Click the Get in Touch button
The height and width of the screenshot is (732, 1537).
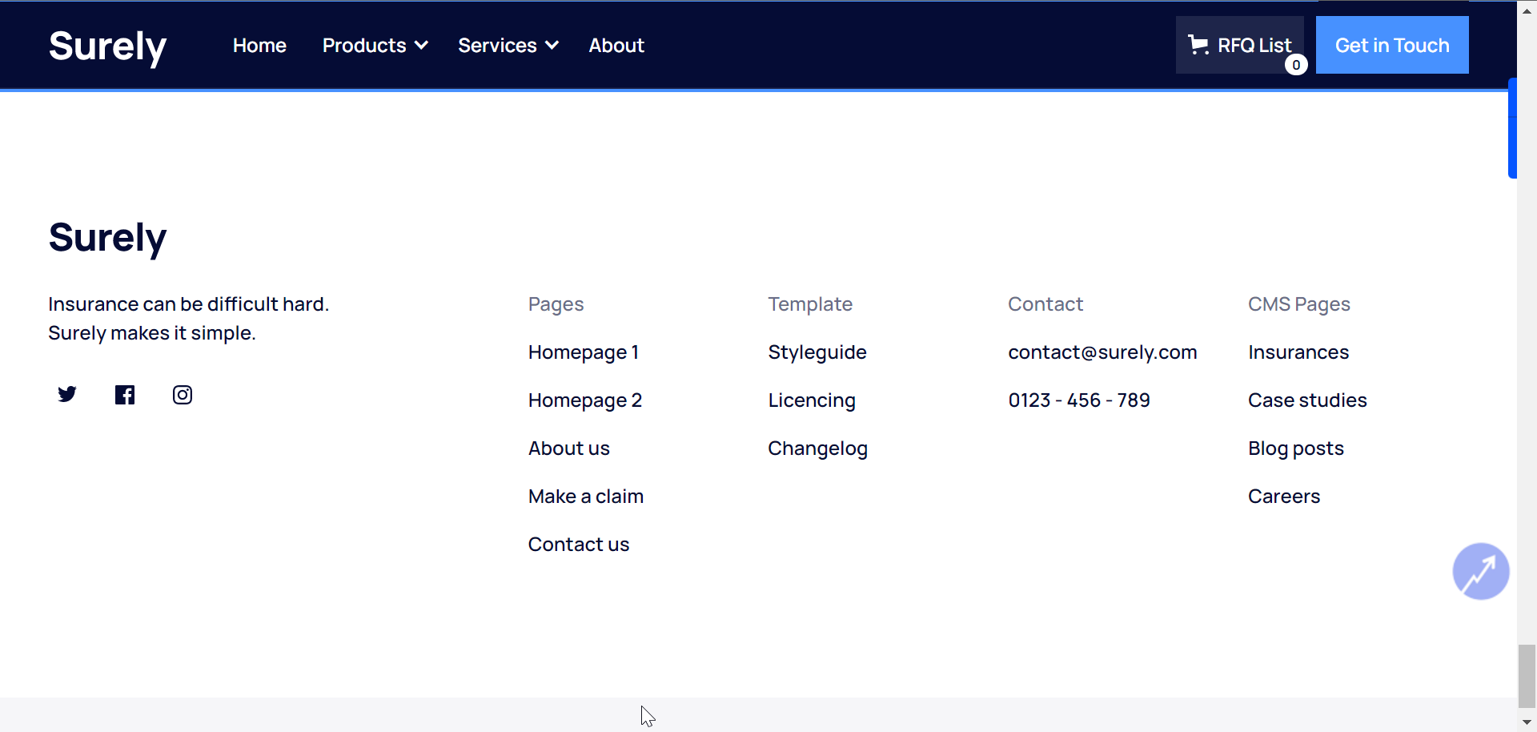(x=1392, y=45)
